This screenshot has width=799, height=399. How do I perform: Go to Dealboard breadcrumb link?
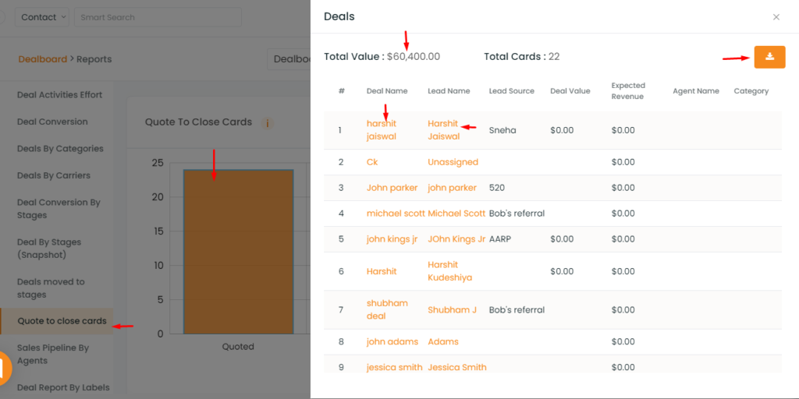[43, 59]
